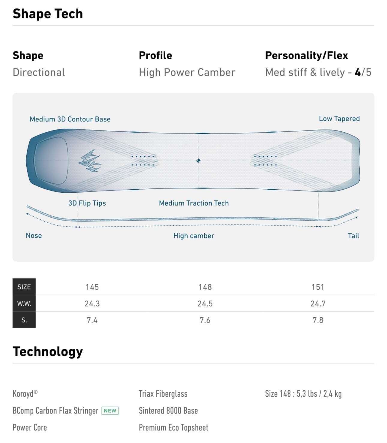The image size is (387, 443).
Task: Open the BComp Carbon Flax Stringer link
Action: point(55,411)
